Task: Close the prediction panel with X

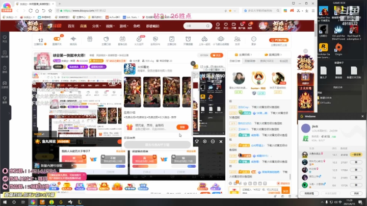Action: click(x=221, y=141)
